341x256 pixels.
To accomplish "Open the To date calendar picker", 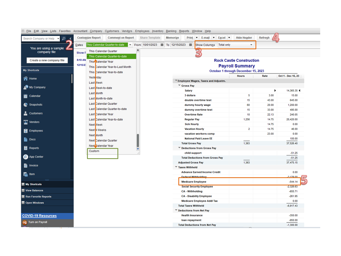I will click(190, 45).
